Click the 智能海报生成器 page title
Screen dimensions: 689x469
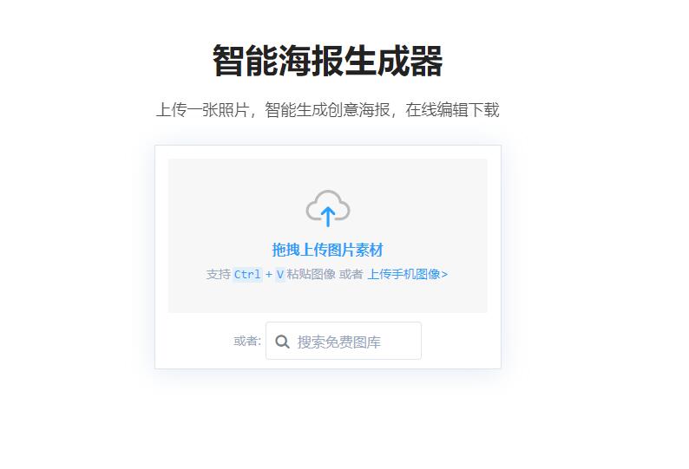pos(328,61)
